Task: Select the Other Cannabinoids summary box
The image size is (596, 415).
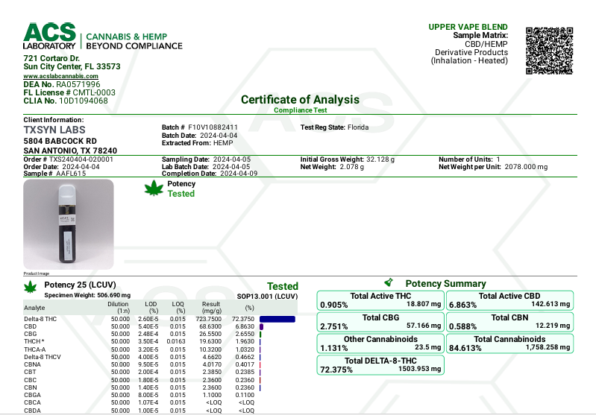Action: coord(380,343)
